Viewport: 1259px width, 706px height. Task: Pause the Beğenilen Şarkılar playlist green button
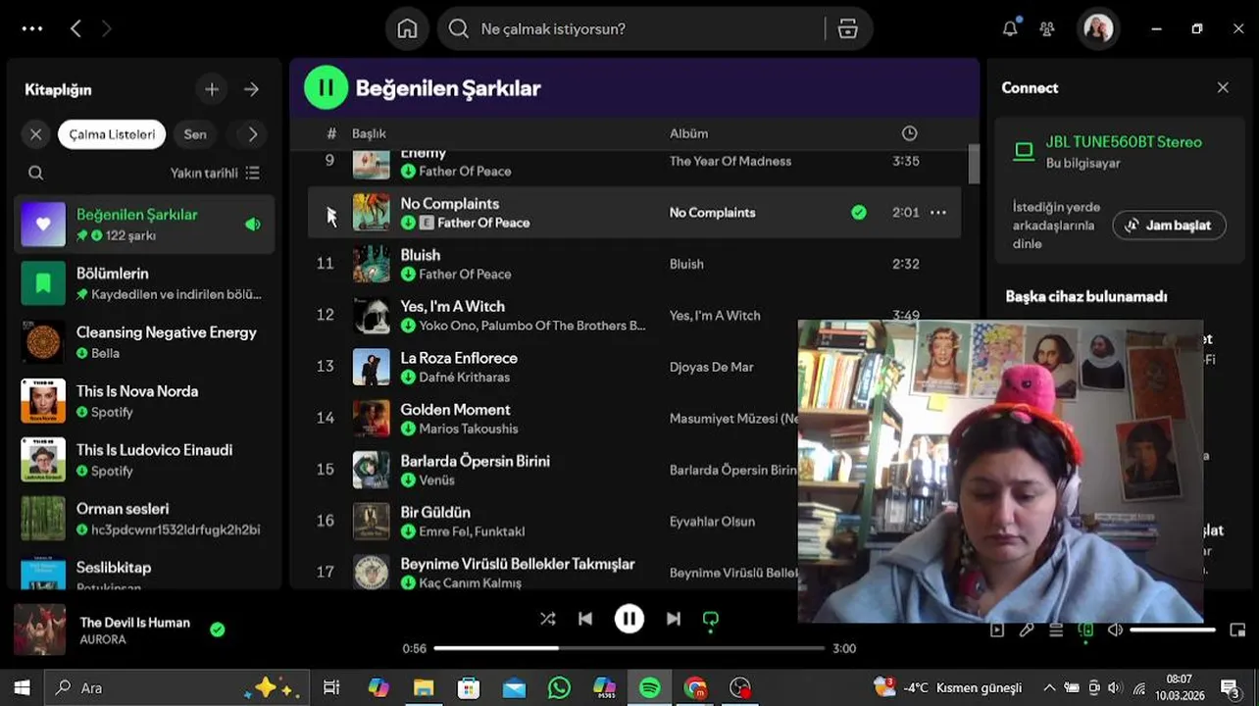(326, 87)
